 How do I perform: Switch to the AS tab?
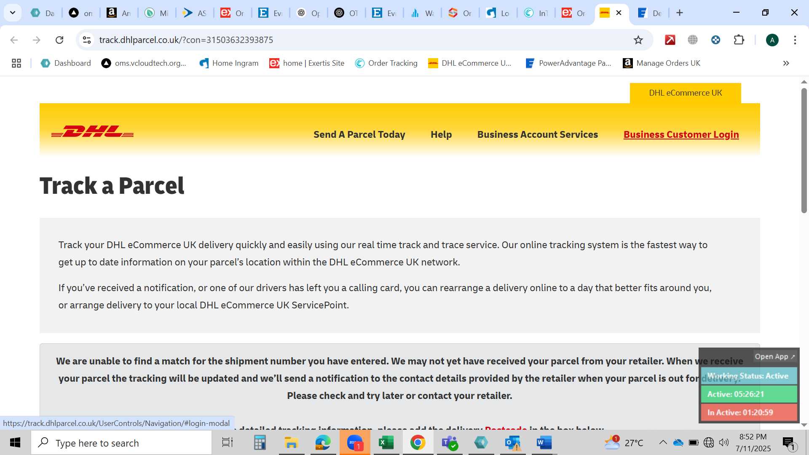195,13
